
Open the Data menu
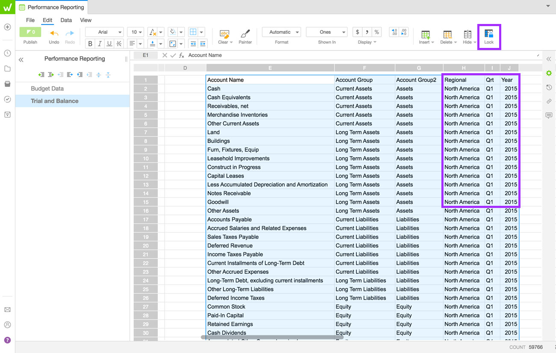66,20
